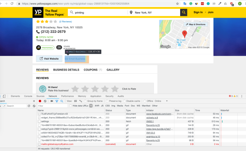This screenshot has width=246, height=151.
Task: Open the COUPONS page tab
Action: 93,70
